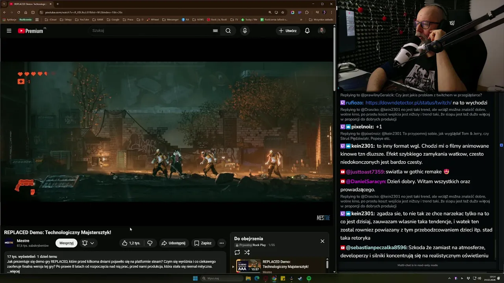Click @sebastianpeczalka8596 chat username
This screenshot has width=504, height=283.
(376, 248)
